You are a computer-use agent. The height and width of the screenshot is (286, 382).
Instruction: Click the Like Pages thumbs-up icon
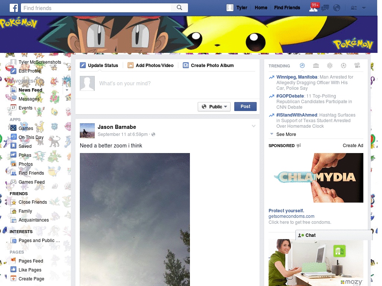(x=13, y=270)
